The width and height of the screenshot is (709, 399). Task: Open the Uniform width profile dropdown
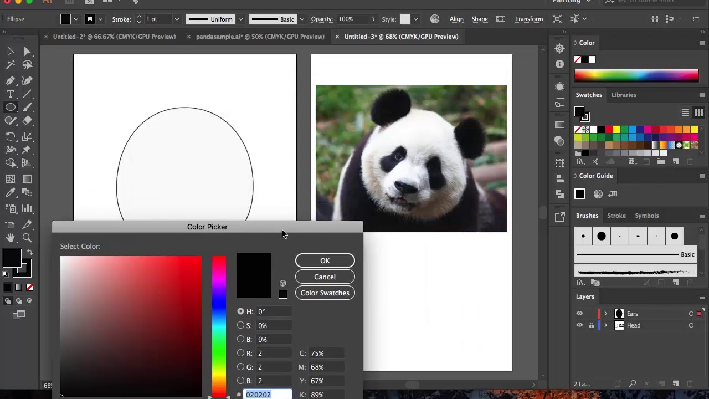[240, 19]
